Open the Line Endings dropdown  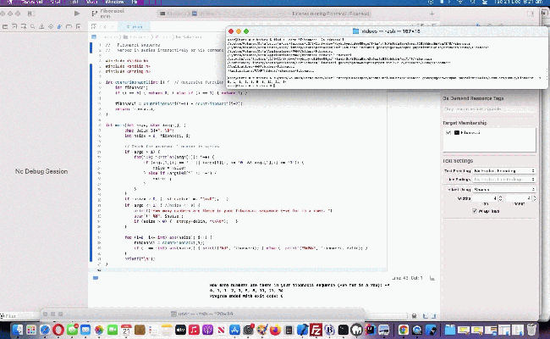pos(503,180)
